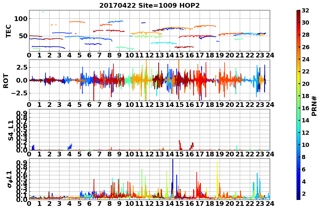Click the colorbar tick value 28

[x=305, y=35]
